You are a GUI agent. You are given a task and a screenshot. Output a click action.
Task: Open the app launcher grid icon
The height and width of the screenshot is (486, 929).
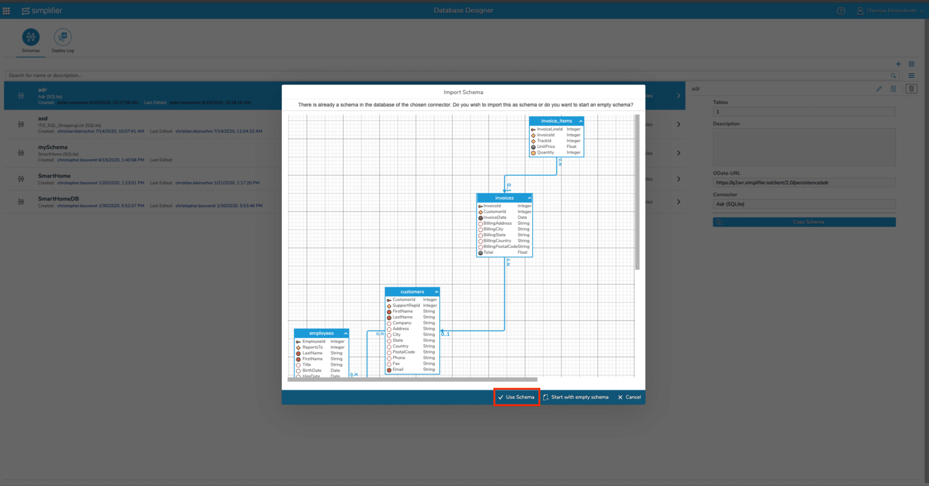click(7, 11)
